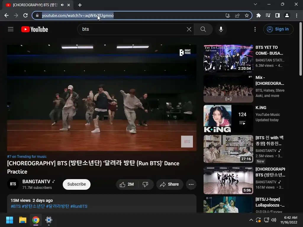This screenshot has width=303, height=227.
Task: View site info via lock icon
Action: tap(37, 15)
